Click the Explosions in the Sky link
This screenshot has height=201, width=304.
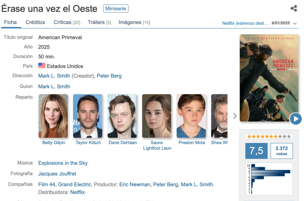click(63, 163)
